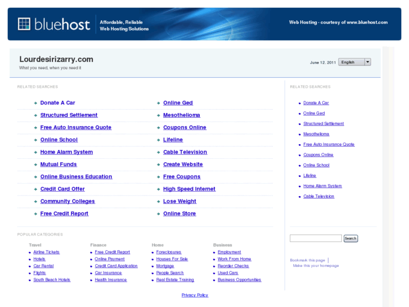Image resolution: width=409 pixels, height=307 pixels.
Task: Click the Bluehost logo icon
Action: coord(24,24)
